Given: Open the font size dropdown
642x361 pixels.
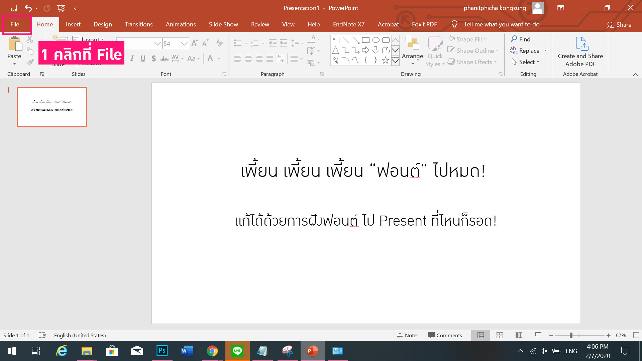Looking at the screenshot, I should pyautogui.click(x=185, y=43).
